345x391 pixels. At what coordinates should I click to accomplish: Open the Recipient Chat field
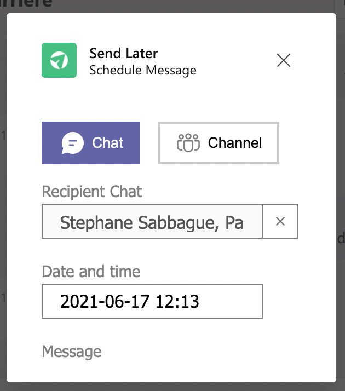tap(152, 221)
